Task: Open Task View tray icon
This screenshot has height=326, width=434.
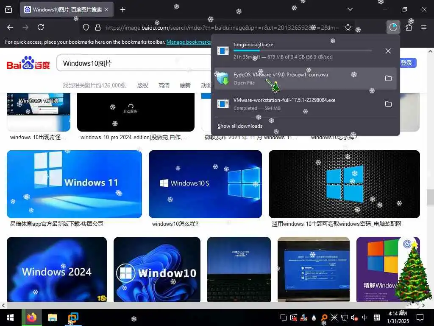Action: (283, 318)
